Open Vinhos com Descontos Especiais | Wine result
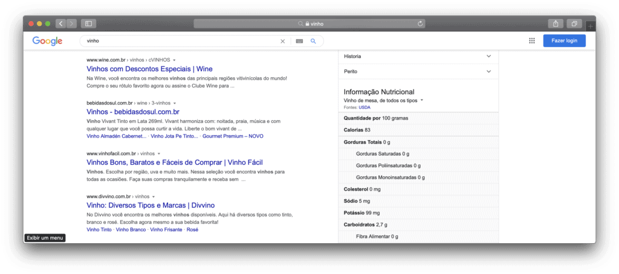This screenshot has height=274, width=619. click(x=149, y=69)
